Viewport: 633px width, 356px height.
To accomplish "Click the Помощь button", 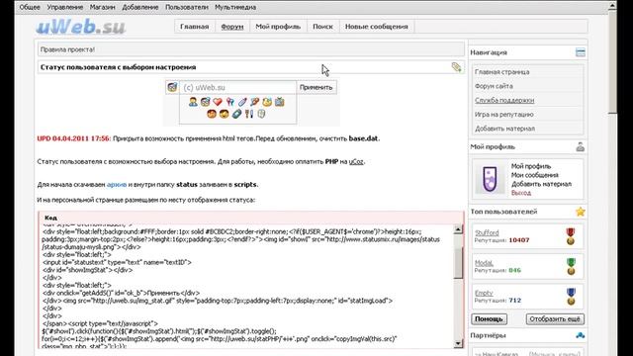I will (489, 318).
